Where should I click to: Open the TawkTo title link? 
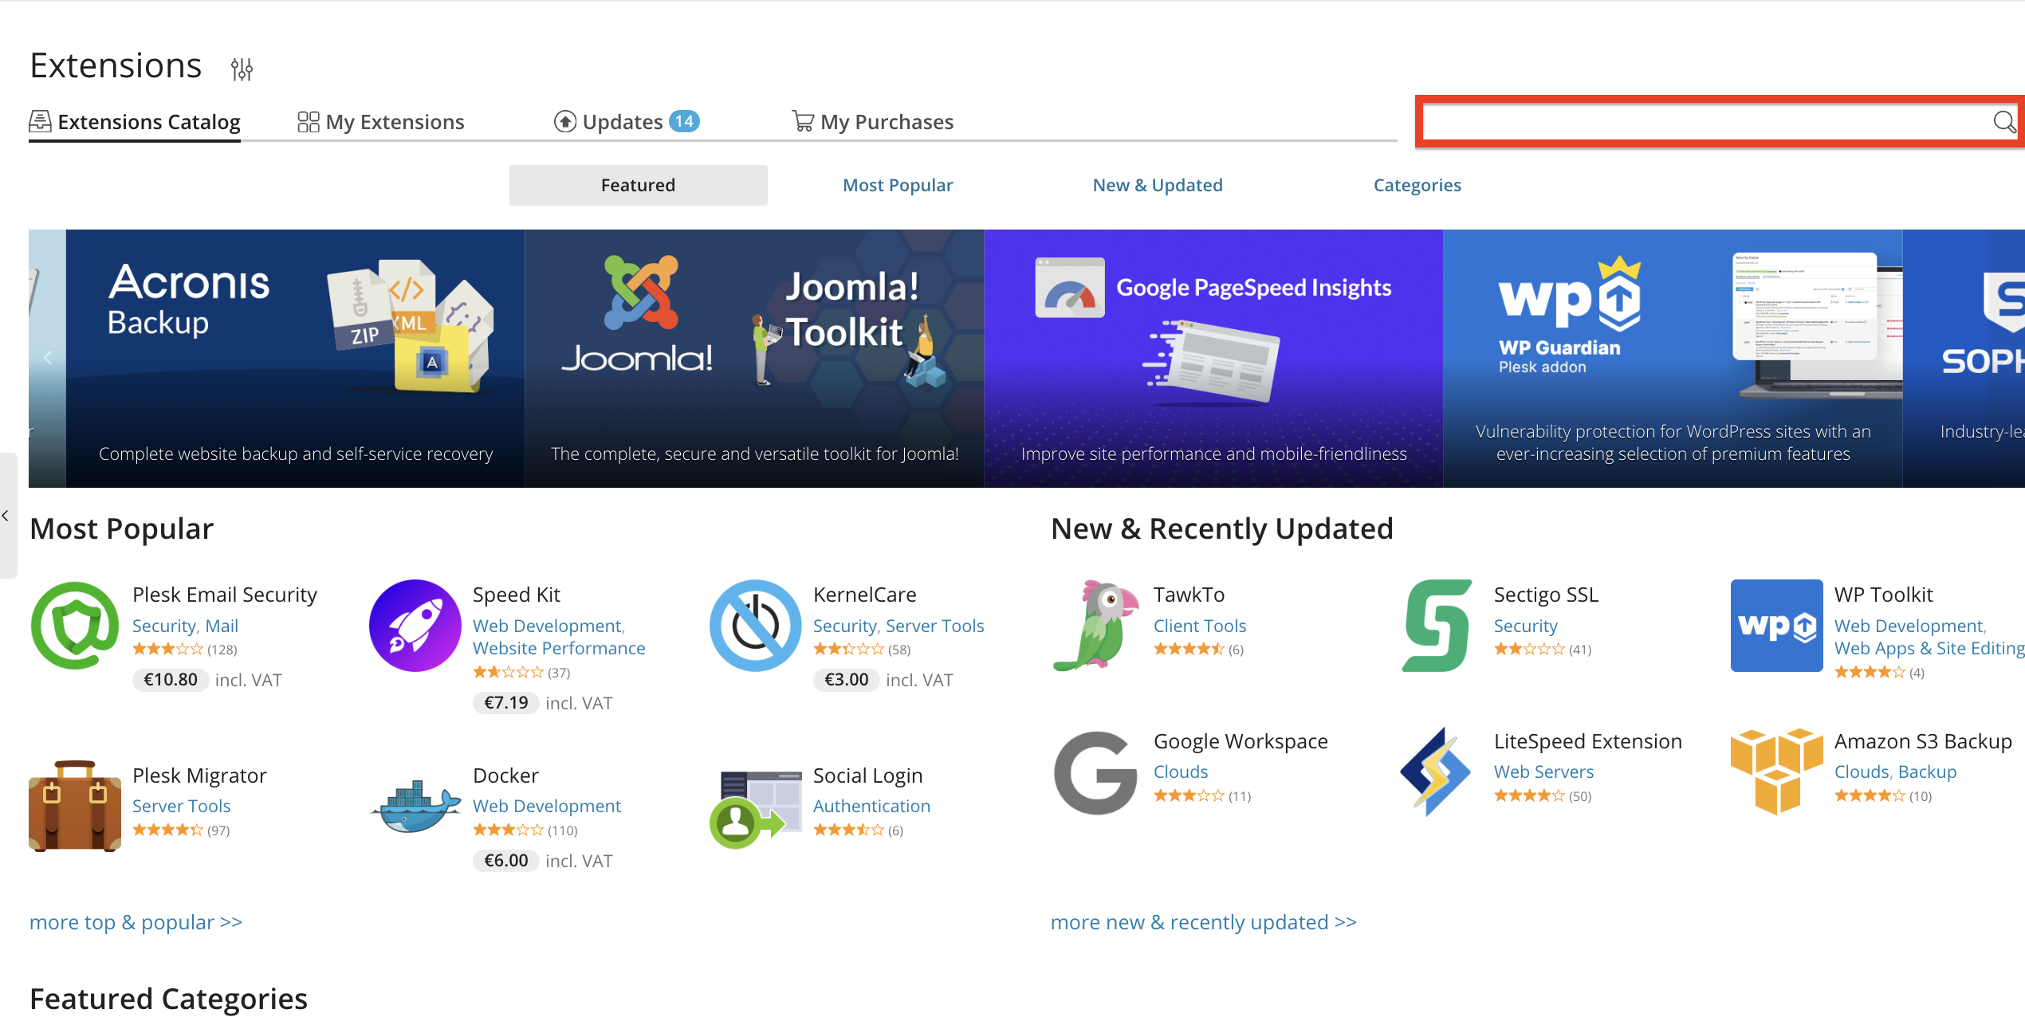(1189, 595)
